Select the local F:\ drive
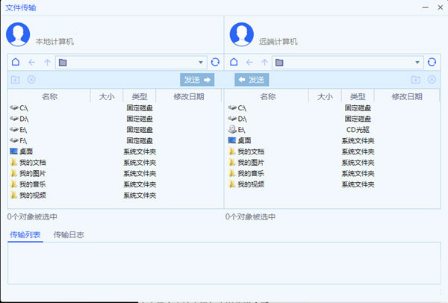 click(x=23, y=140)
